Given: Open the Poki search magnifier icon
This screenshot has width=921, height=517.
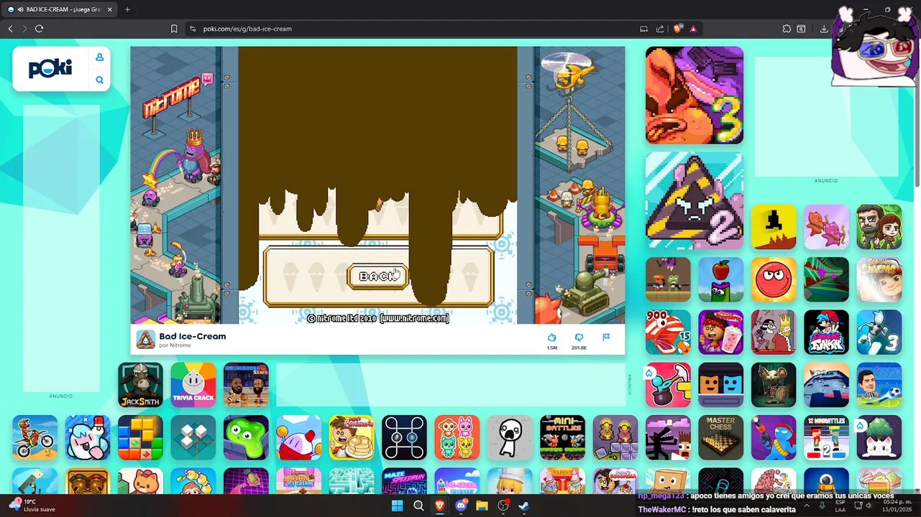Looking at the screenshot, I should [x=100, y=80].
